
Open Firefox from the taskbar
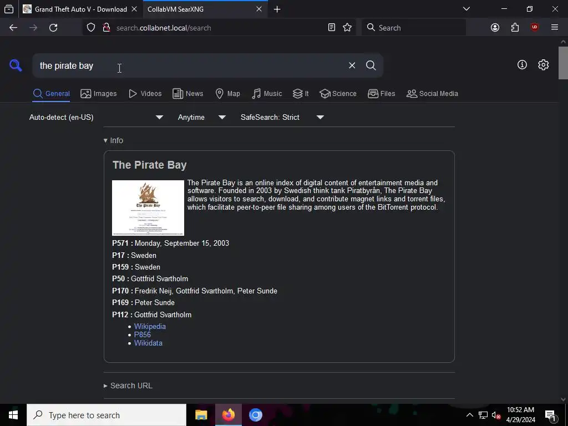click(x=229, y=415)
